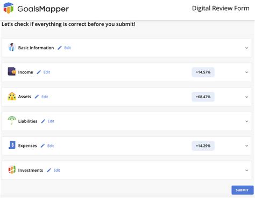Expand the Expenses section chevron
255x198 pixels.
[x=247, y=146]
